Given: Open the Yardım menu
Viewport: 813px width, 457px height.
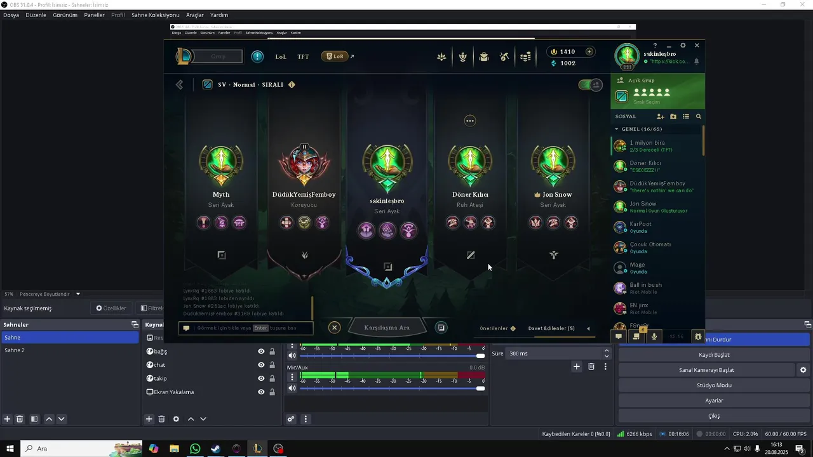Looking at the screenshot, I should point(219,15).
